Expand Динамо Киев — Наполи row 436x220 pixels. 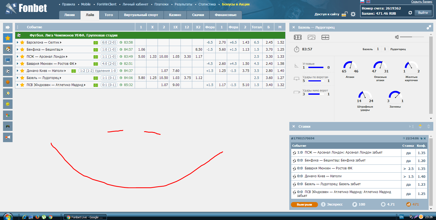pos(17,71)
